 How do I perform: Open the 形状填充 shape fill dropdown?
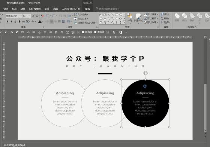coord(151,14)
